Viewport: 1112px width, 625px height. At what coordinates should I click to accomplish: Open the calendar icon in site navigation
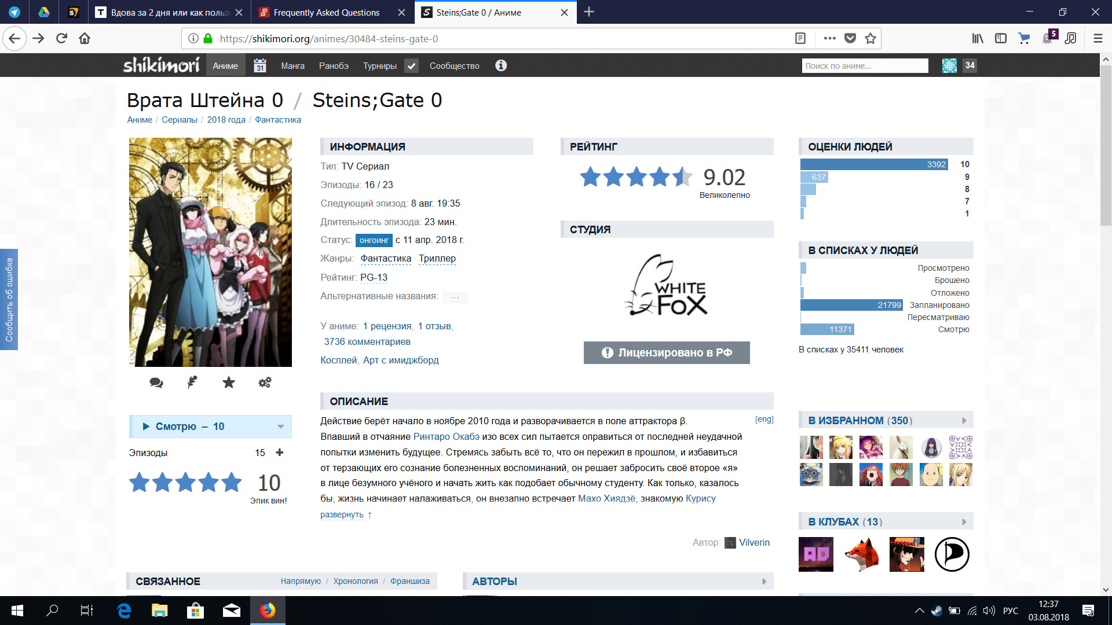[x=260, y=66]
